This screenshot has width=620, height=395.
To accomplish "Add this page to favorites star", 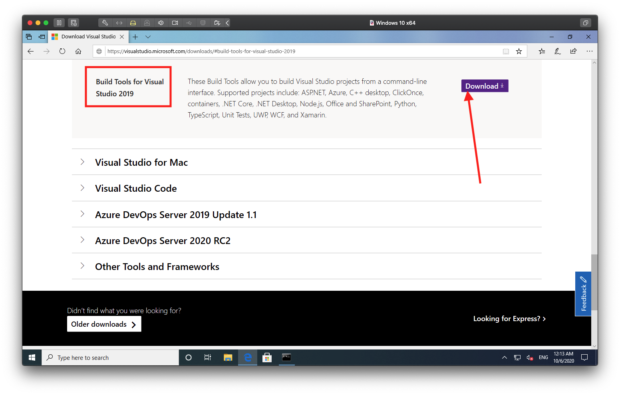I will (x=519, y=51).
